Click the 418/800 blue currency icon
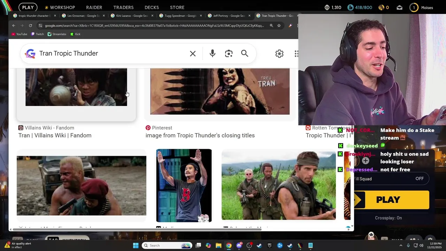Image resolution: width=446 pixels, height=251 pixels. click(x=350, y=7)
